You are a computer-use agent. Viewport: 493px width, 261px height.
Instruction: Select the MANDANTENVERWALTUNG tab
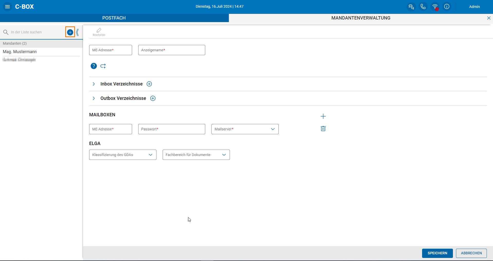(x=361, y=18)
